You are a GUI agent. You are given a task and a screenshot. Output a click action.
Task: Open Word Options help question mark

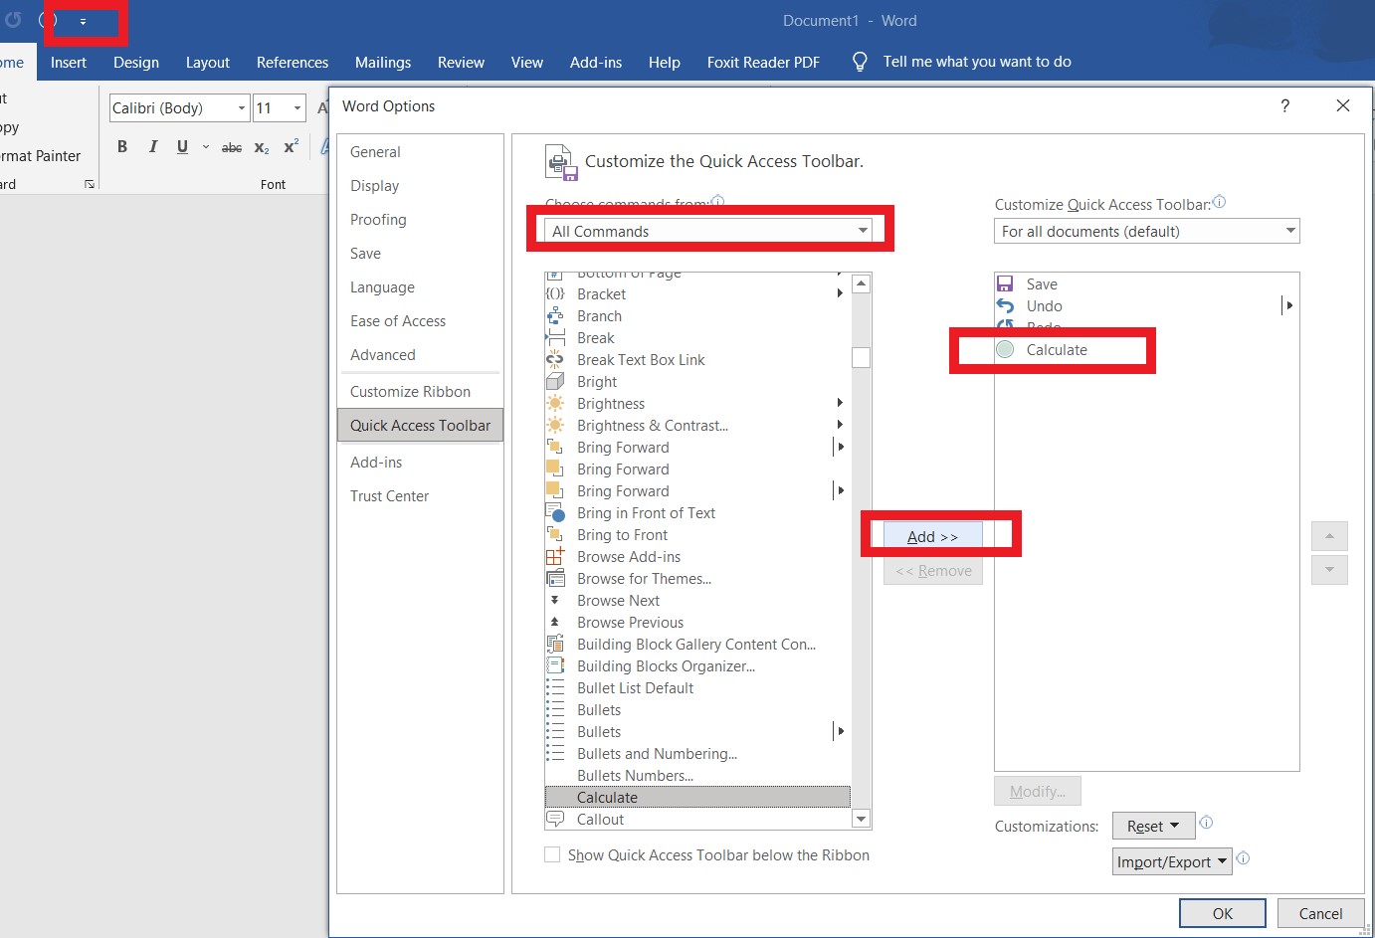(x=1284, y=105)
